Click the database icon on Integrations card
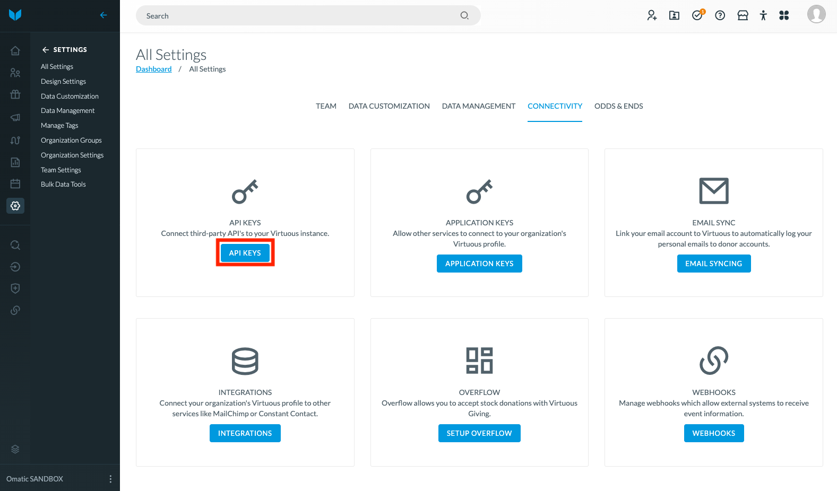The height and width of the screenshot is (491, 837). click(245, 361)
